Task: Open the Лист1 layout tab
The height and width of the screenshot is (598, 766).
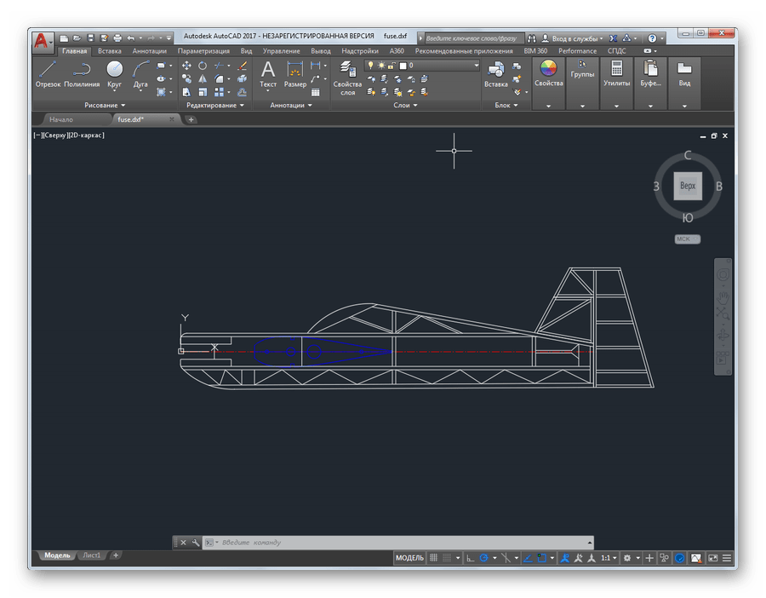Action: [90, 555]
